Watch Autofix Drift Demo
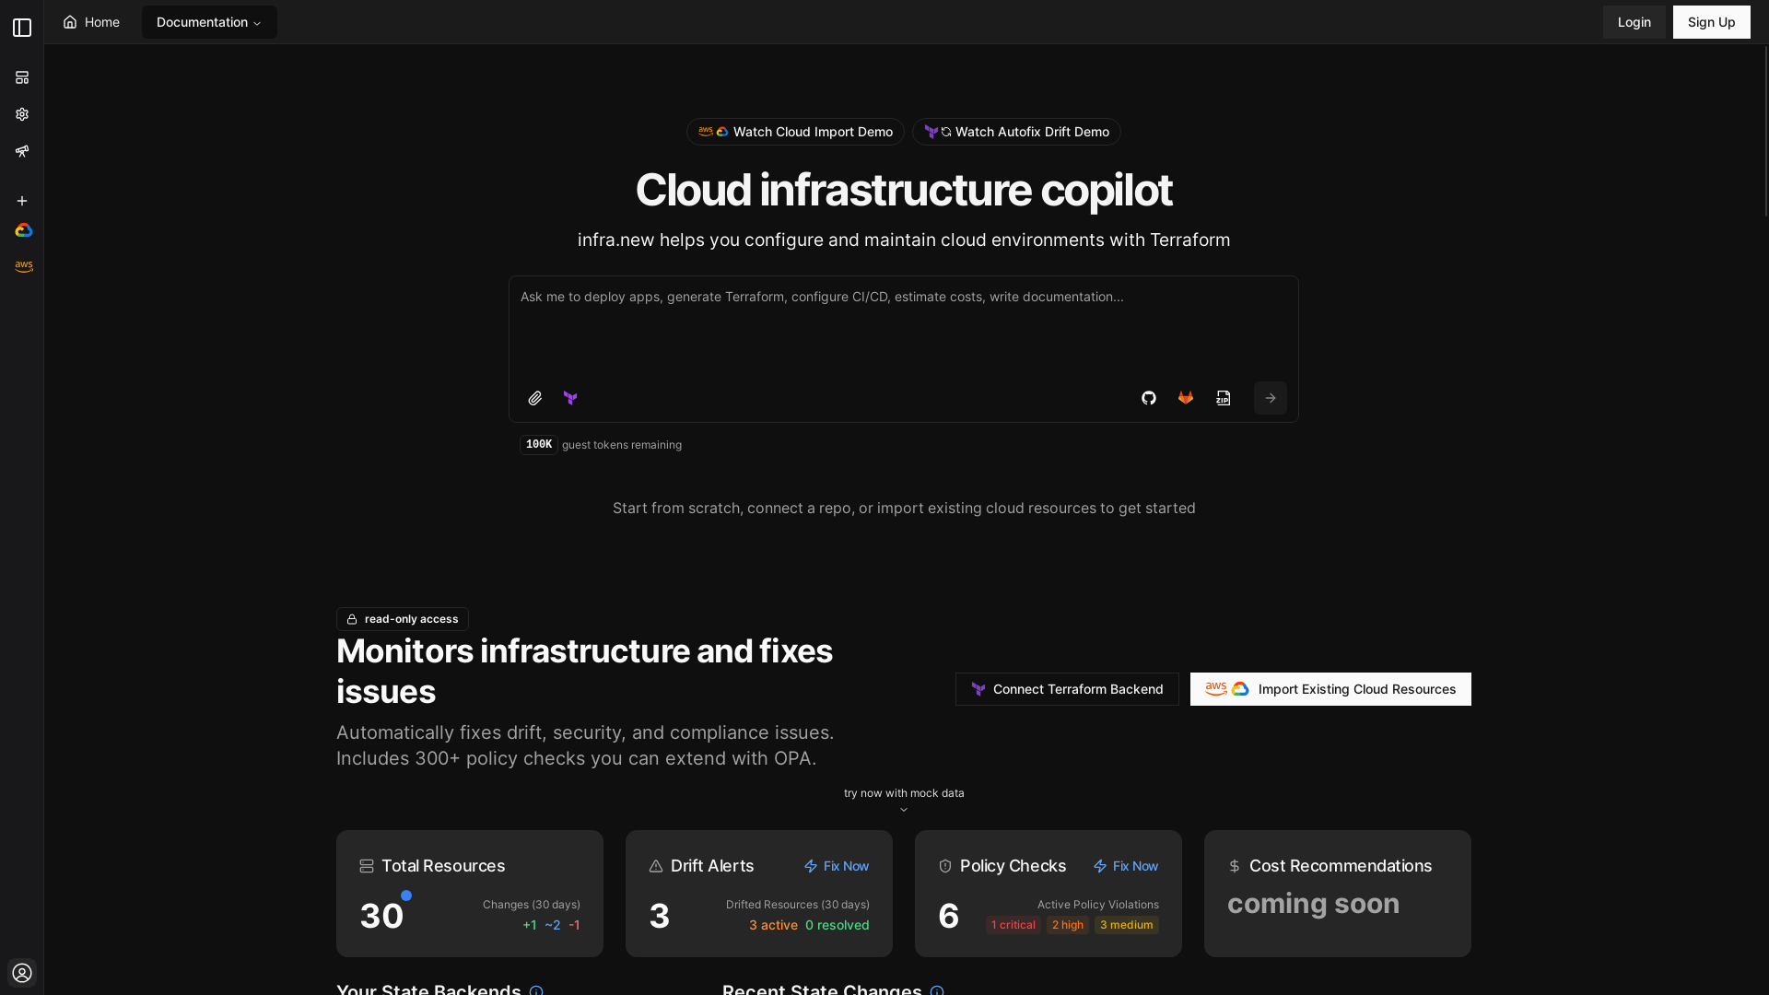The image size is (1769, 995). (x=1016, y=132)
